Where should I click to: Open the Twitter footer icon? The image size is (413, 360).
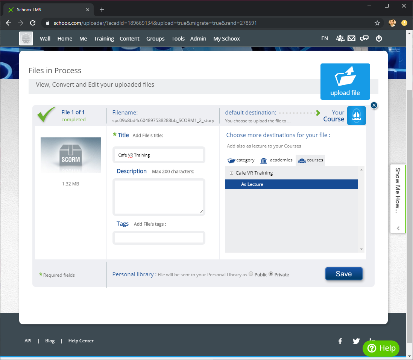(x=356, y=341)
